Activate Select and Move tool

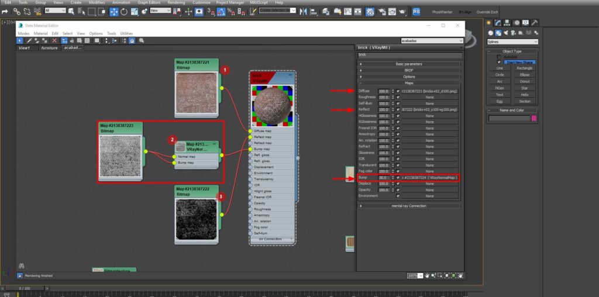click(x=114, y=12)
